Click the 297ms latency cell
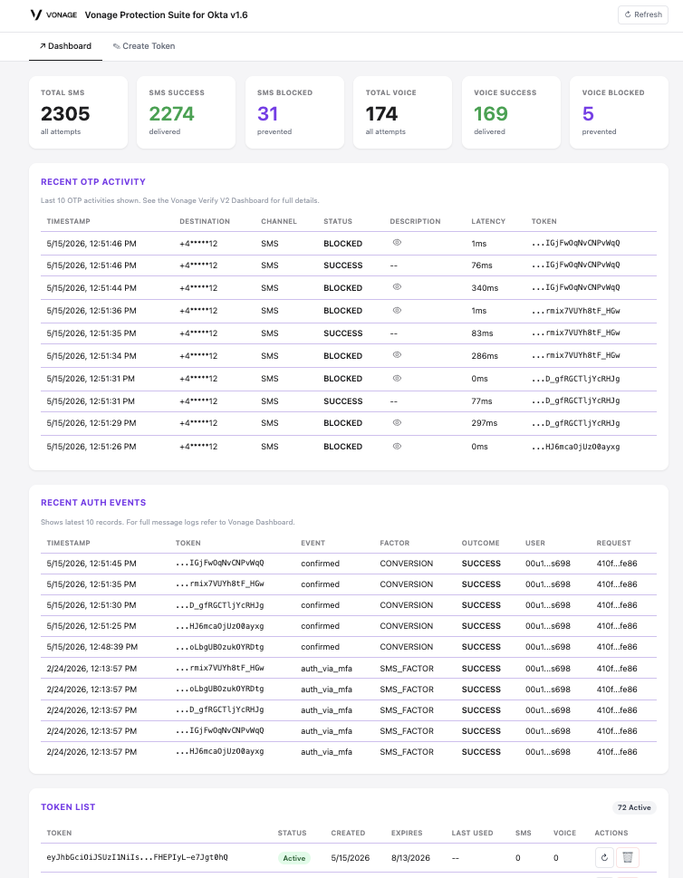 [485, 423]
